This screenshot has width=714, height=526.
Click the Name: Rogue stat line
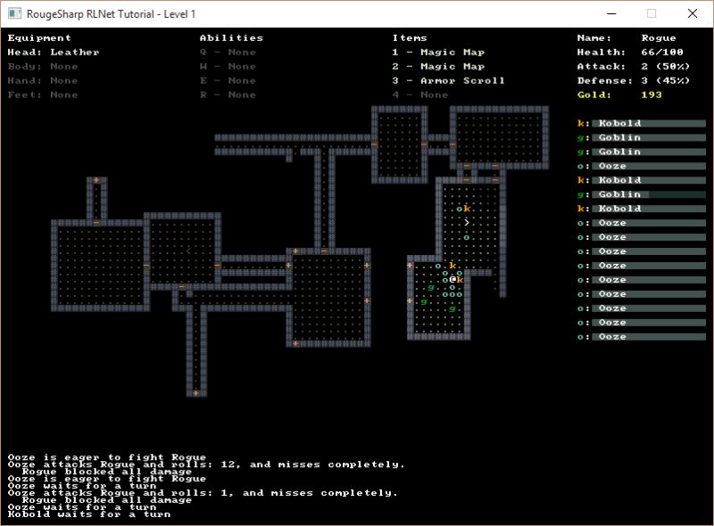[x=627, y=38]
